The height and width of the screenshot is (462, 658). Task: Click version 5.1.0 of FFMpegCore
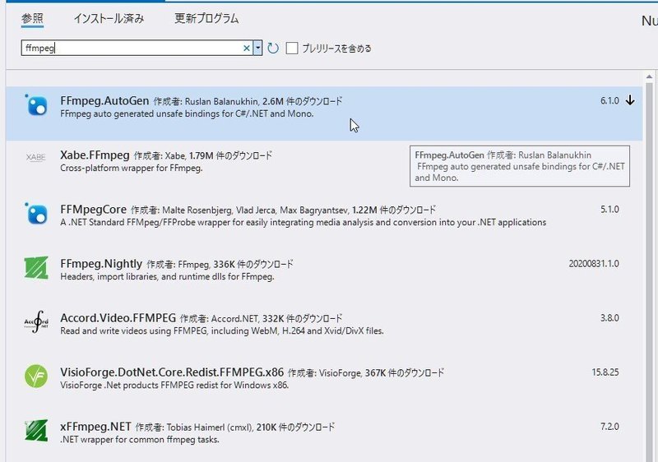[x=609, y=209]
